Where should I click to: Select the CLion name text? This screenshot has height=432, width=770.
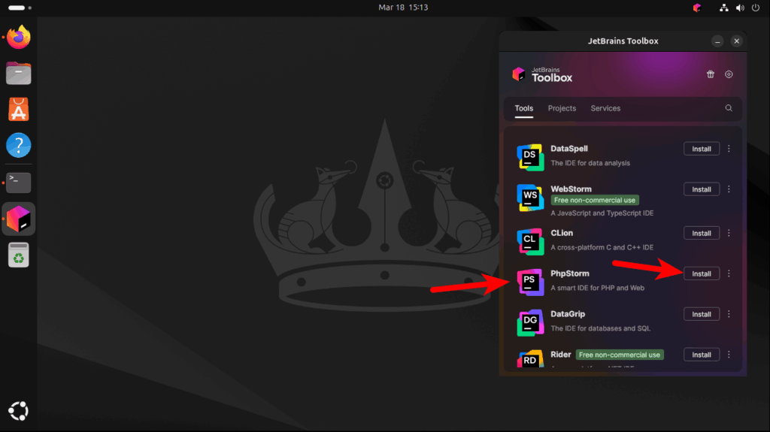(562, 233)
